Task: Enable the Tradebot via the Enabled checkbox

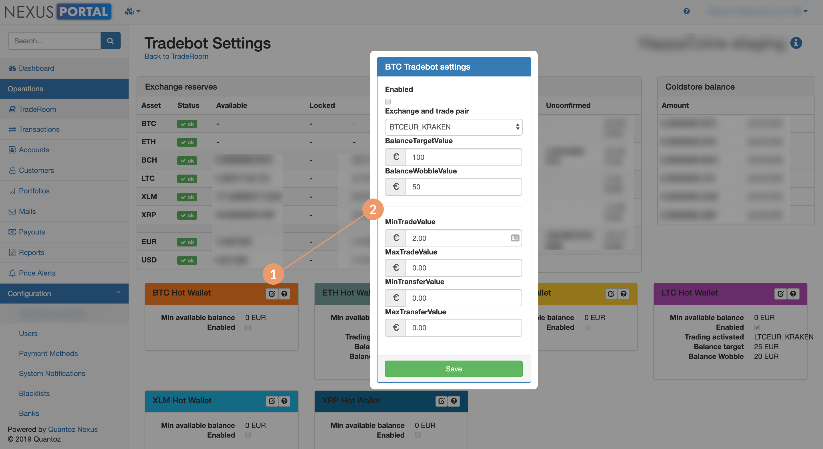Action: (387, 101)
